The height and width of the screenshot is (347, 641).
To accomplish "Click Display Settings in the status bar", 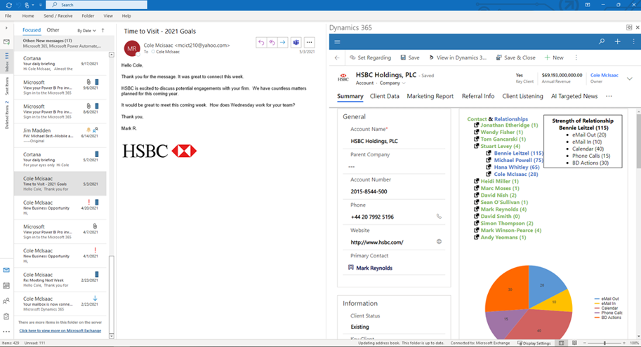I will [x=534, y=343].
